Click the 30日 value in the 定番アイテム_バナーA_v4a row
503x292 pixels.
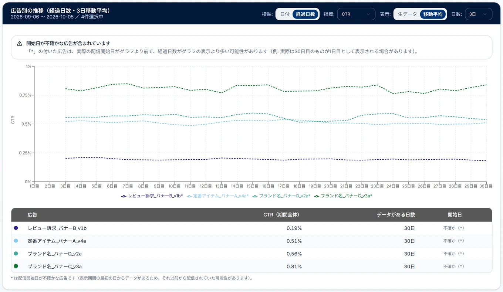409,241
